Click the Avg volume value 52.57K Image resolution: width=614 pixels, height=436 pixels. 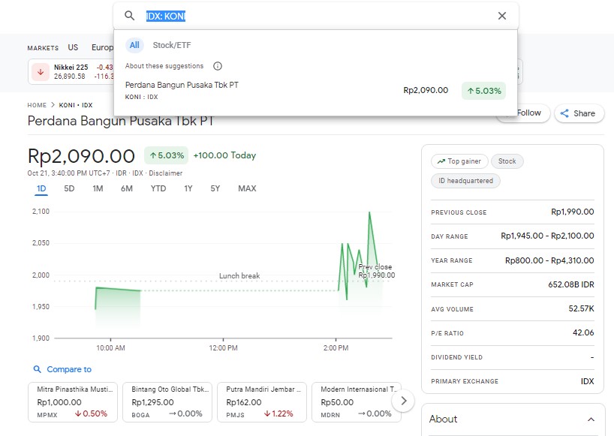point(581,308)
